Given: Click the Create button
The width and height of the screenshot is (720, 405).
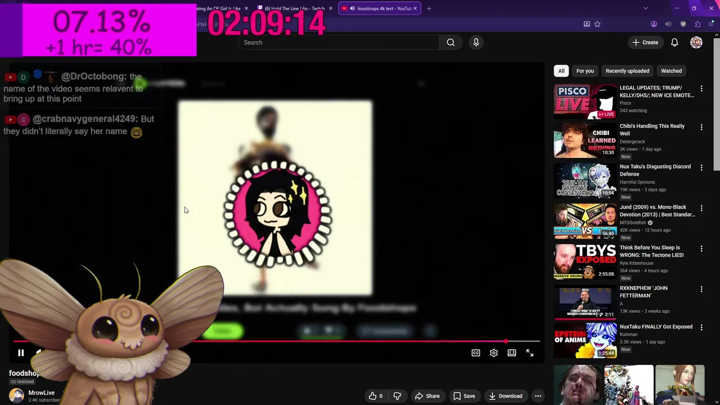Looking at the screenshot, I should (x=645, y=42).
